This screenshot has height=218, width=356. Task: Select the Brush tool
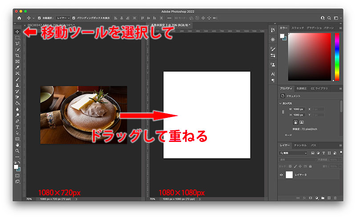pyautogui.click(x=17, y=79)
